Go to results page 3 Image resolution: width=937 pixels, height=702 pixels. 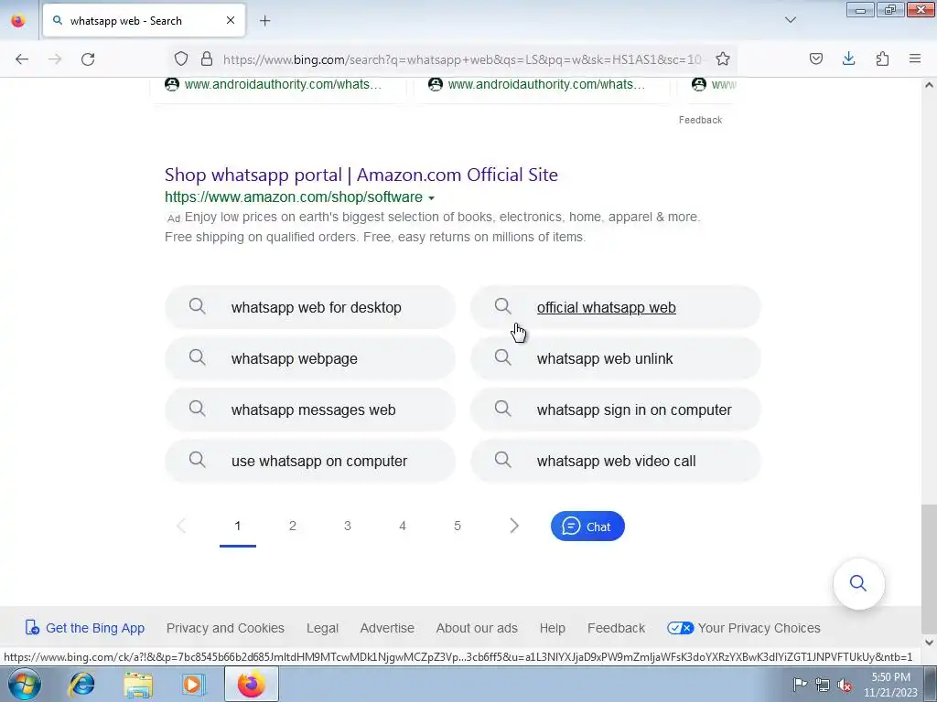pyautogui.click(x=347, y=526)
